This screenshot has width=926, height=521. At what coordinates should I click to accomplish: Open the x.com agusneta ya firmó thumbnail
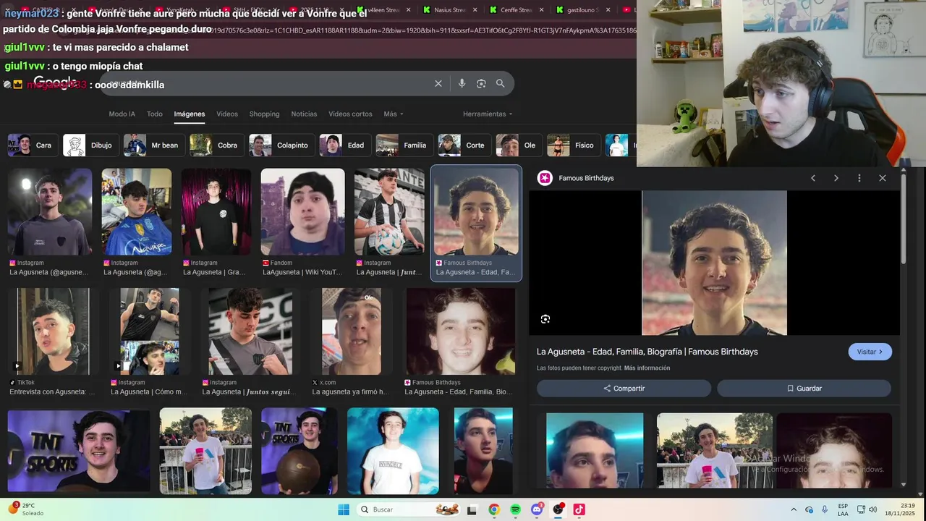point(352,331)
